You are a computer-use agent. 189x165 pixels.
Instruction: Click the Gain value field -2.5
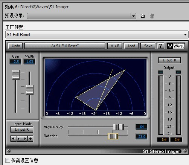click(15, 62)
